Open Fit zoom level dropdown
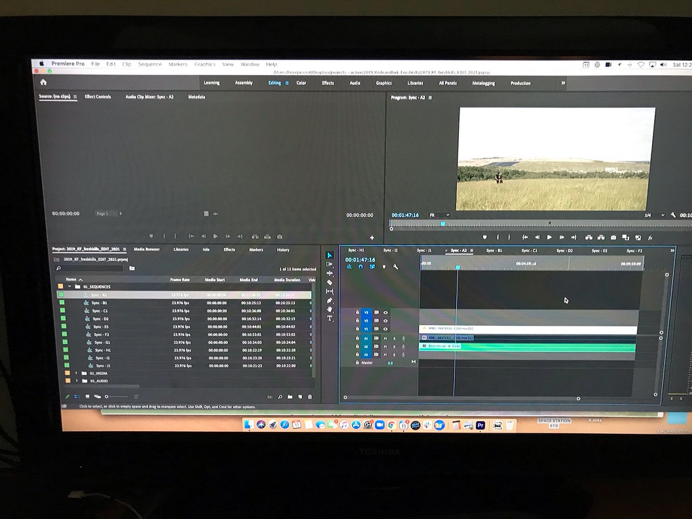The width and height of the screenshot is (692, 519). click(439, 215)
